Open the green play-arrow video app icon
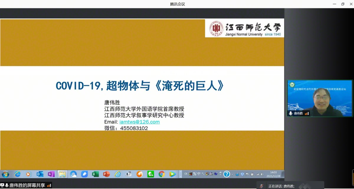Screen dimensions: 354x189 pyautogui.click(x=173, y=174)
